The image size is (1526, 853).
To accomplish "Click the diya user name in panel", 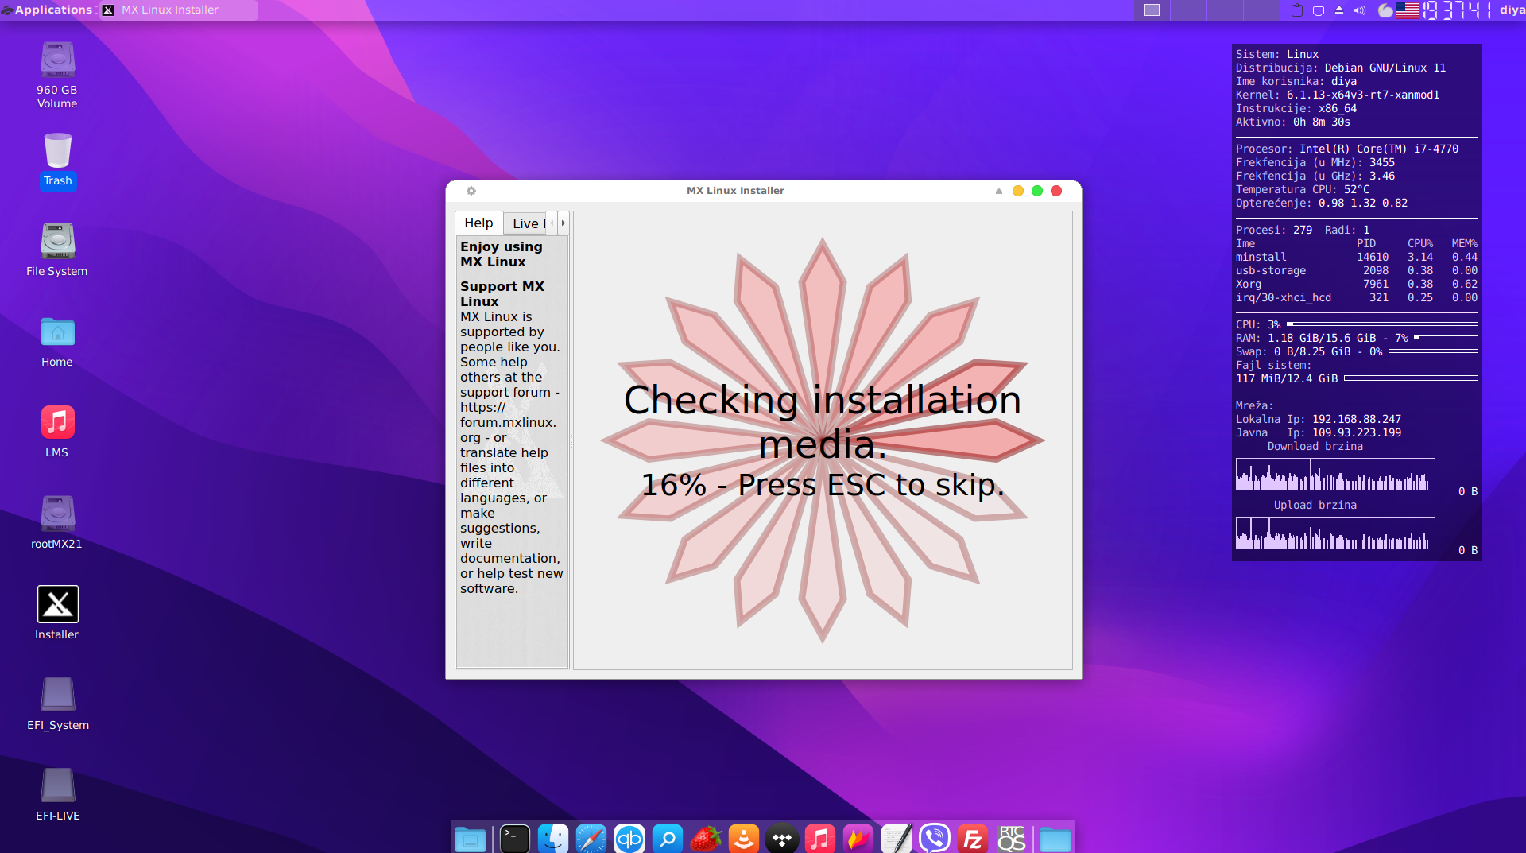I will click(x=1512, y=10).
